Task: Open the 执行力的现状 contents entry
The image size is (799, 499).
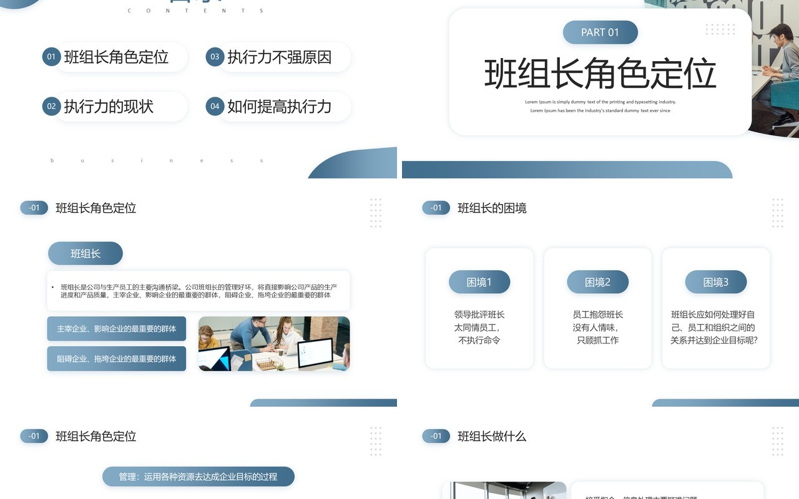Action: click(109, 106)
